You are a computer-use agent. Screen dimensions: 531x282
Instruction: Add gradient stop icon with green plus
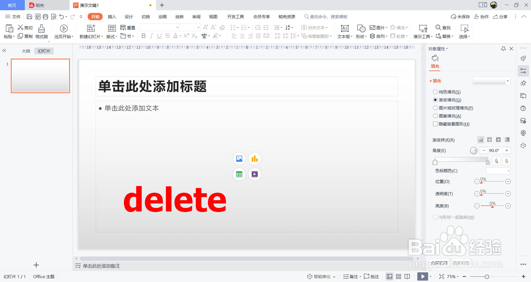(x=497, y=161)
